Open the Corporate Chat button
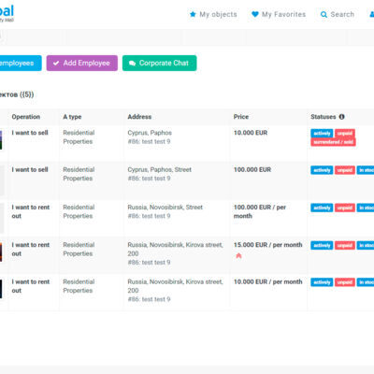Viewport: 374px width, 374px height. [160, 63]
